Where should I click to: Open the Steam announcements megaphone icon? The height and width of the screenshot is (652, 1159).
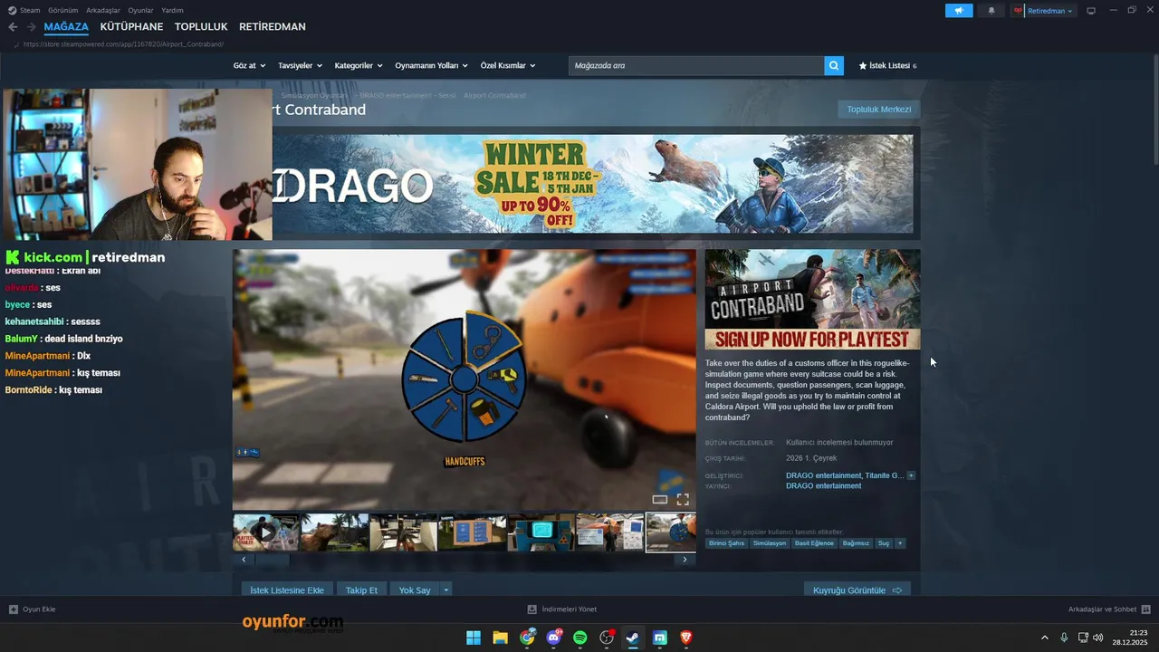[959, 11]
